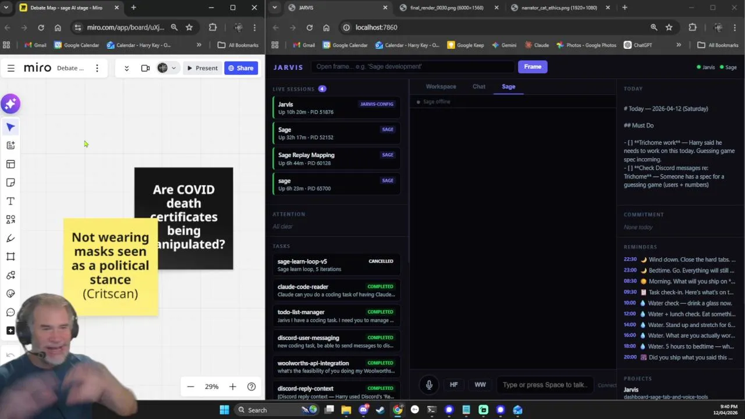Start a Miro video call via camera icon

point(146,68)
